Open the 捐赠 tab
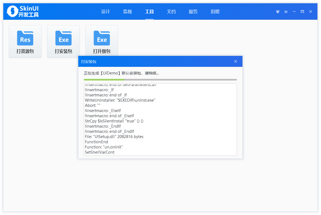The image size is (321, 215). click(215, 12)
